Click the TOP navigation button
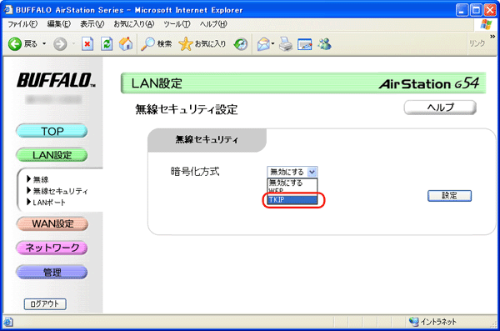The image size is (500, 331). point(52,131)
